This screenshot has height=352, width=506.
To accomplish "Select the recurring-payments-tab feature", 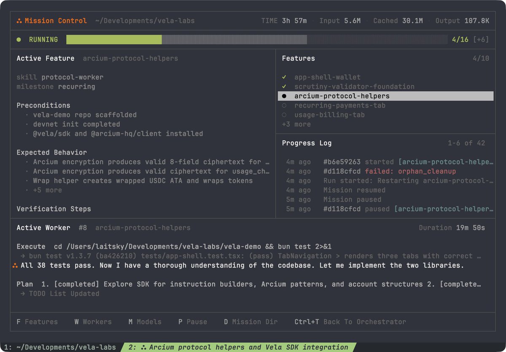I will (340, 106).
